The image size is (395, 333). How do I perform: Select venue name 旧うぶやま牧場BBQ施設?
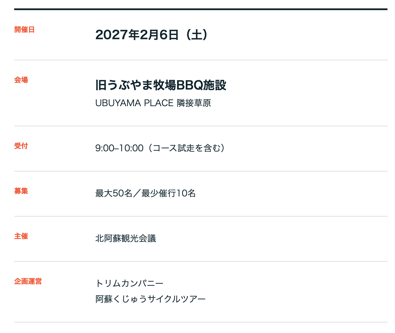click(x=161, y=85)
